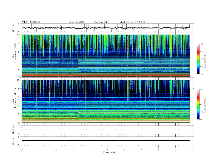Click time-axis tick label "1"

39,150
